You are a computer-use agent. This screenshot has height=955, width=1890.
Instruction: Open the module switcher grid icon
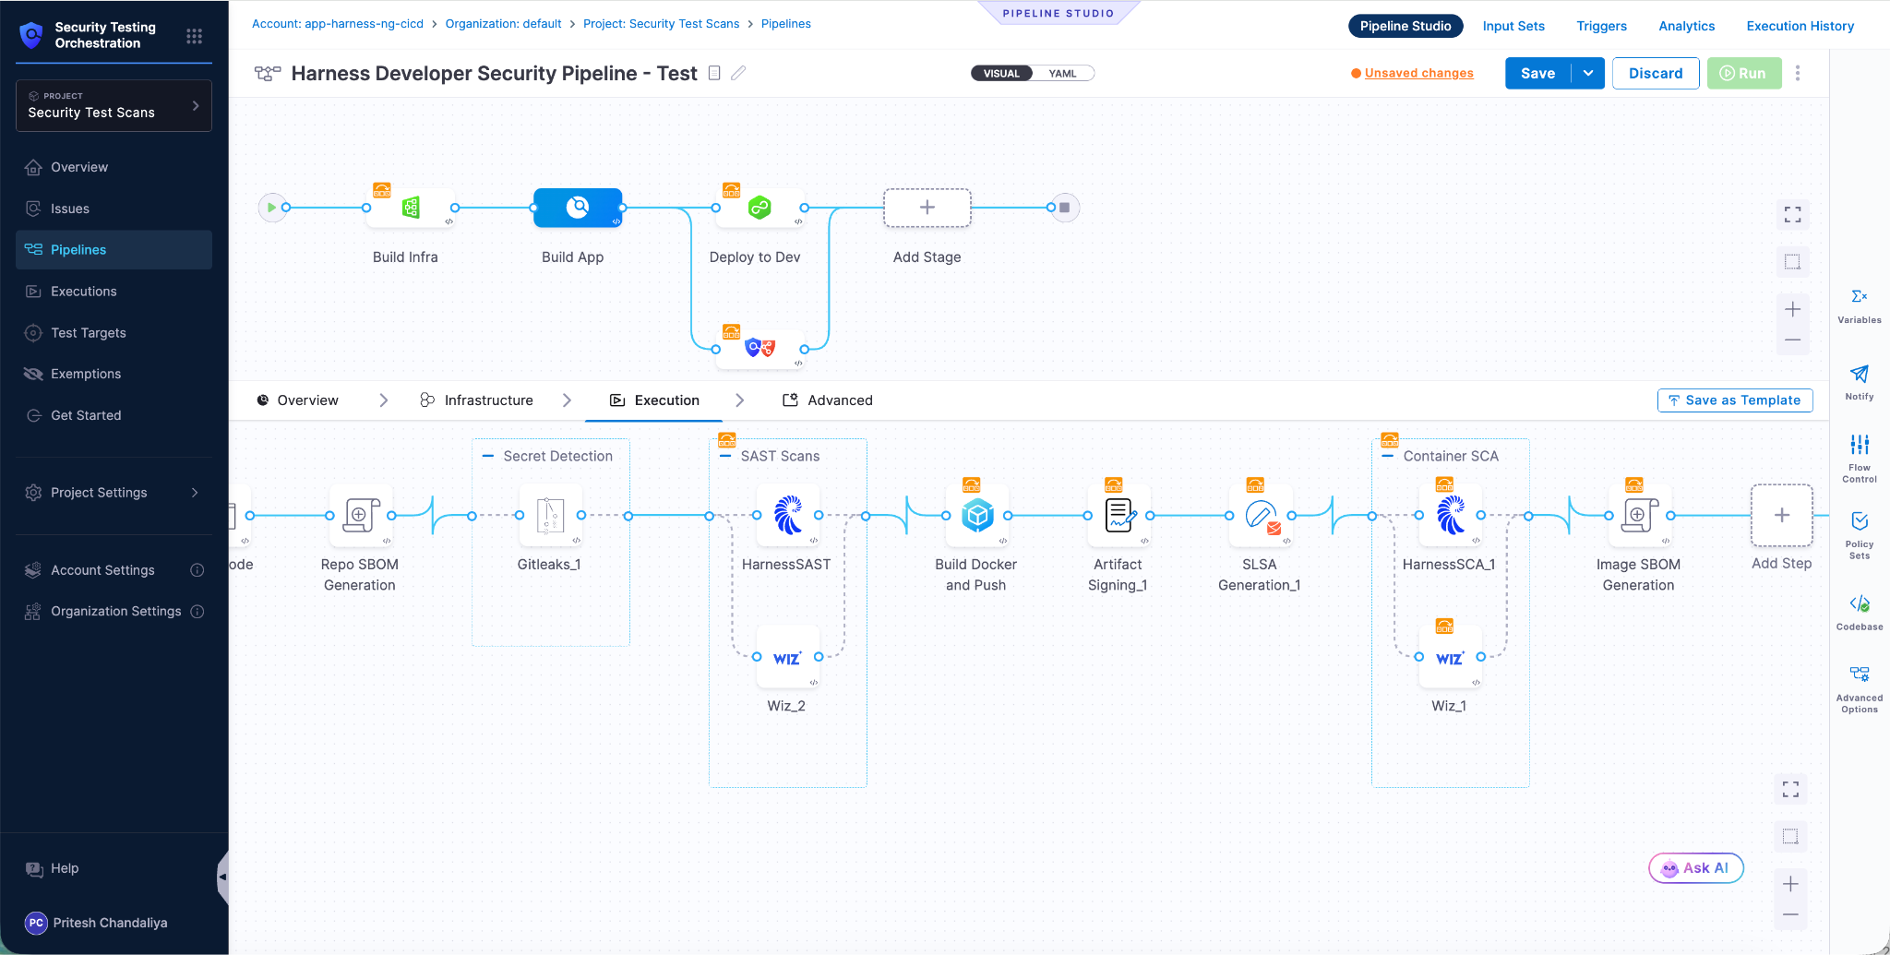tap(194, 36)
